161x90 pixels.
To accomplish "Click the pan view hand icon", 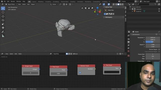I will coord(89,8).
